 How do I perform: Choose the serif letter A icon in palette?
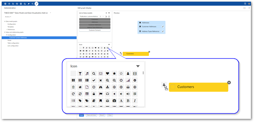tap(121, 101)
